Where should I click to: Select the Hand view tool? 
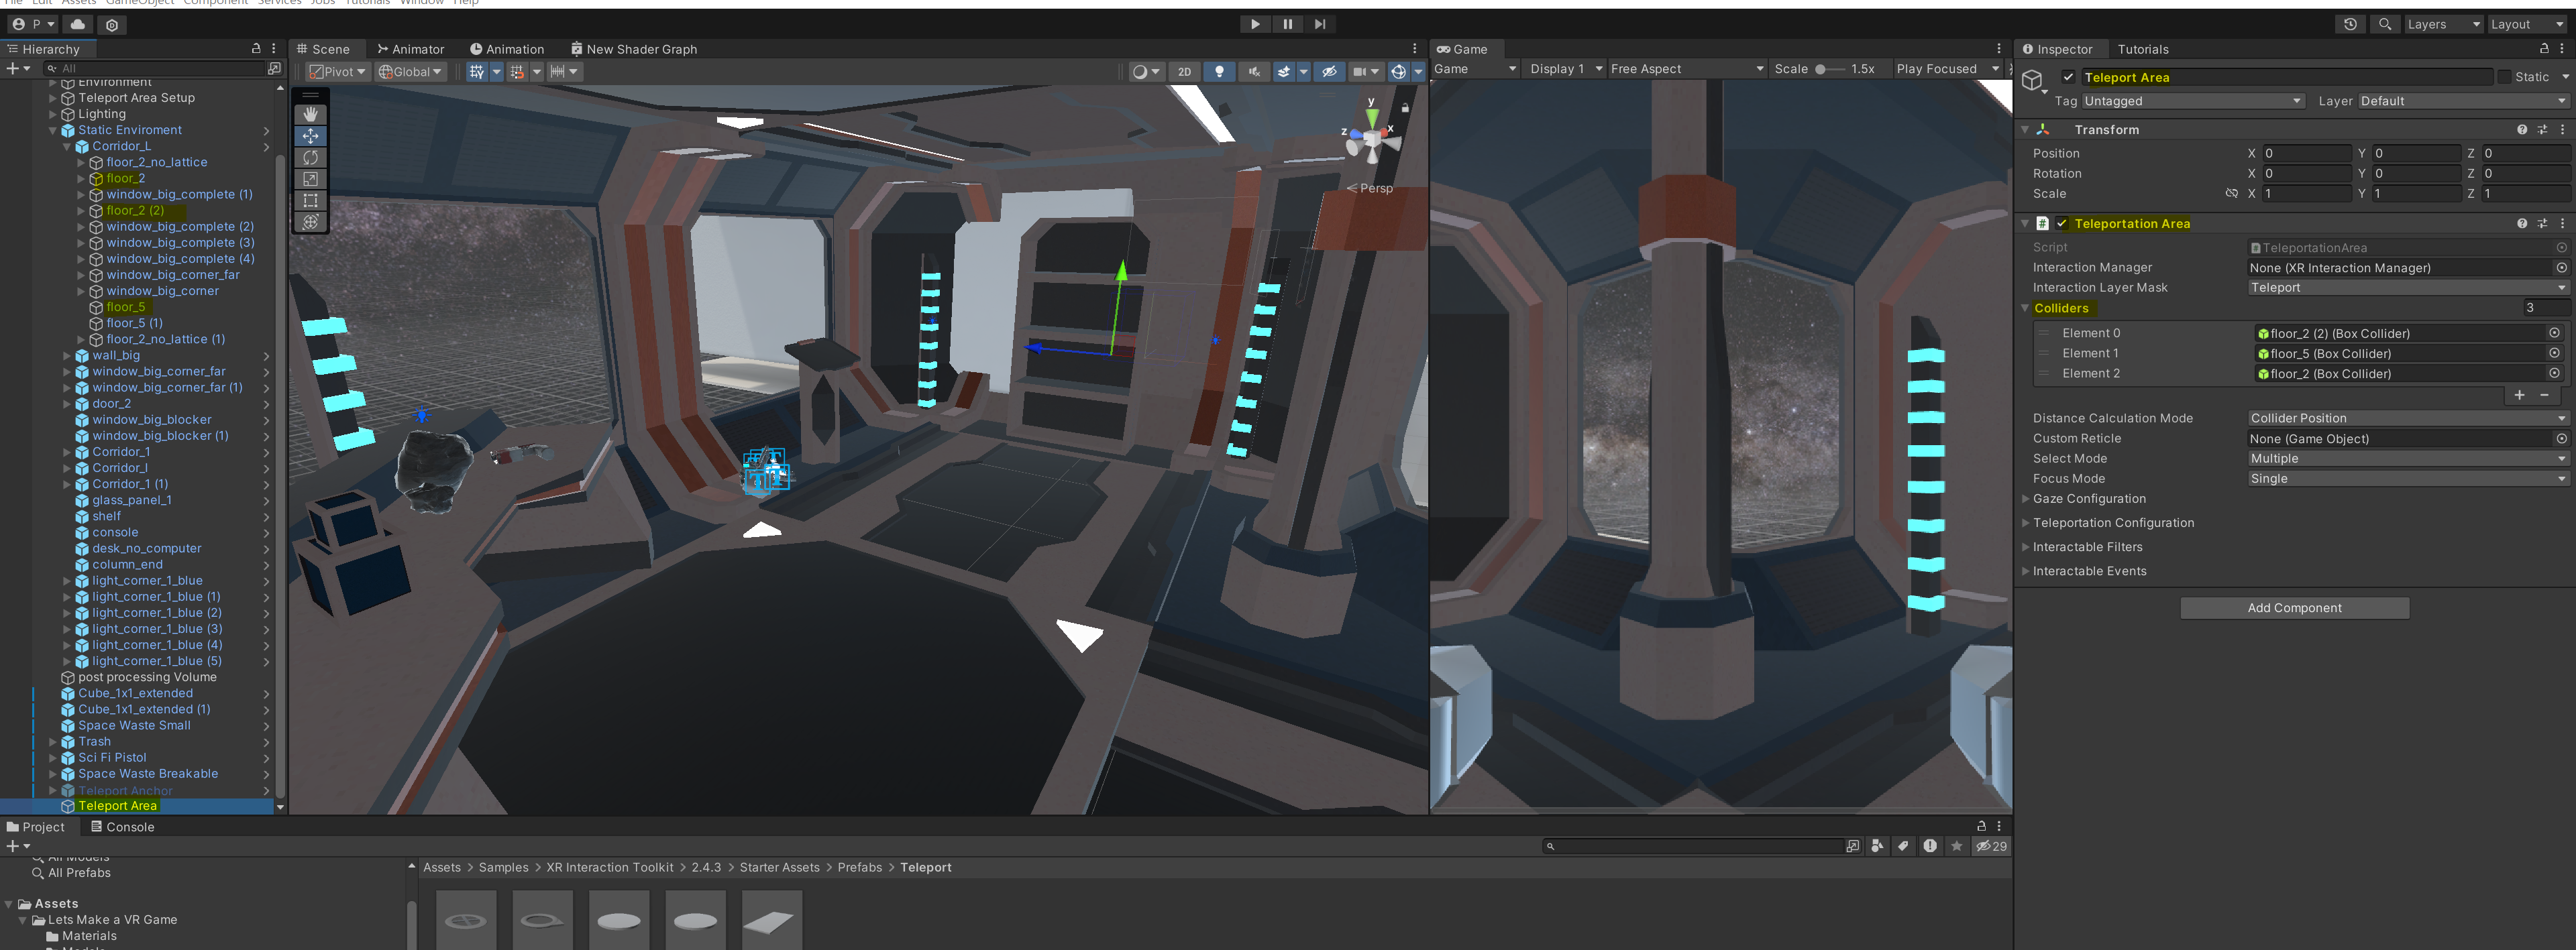pos(310,114)
